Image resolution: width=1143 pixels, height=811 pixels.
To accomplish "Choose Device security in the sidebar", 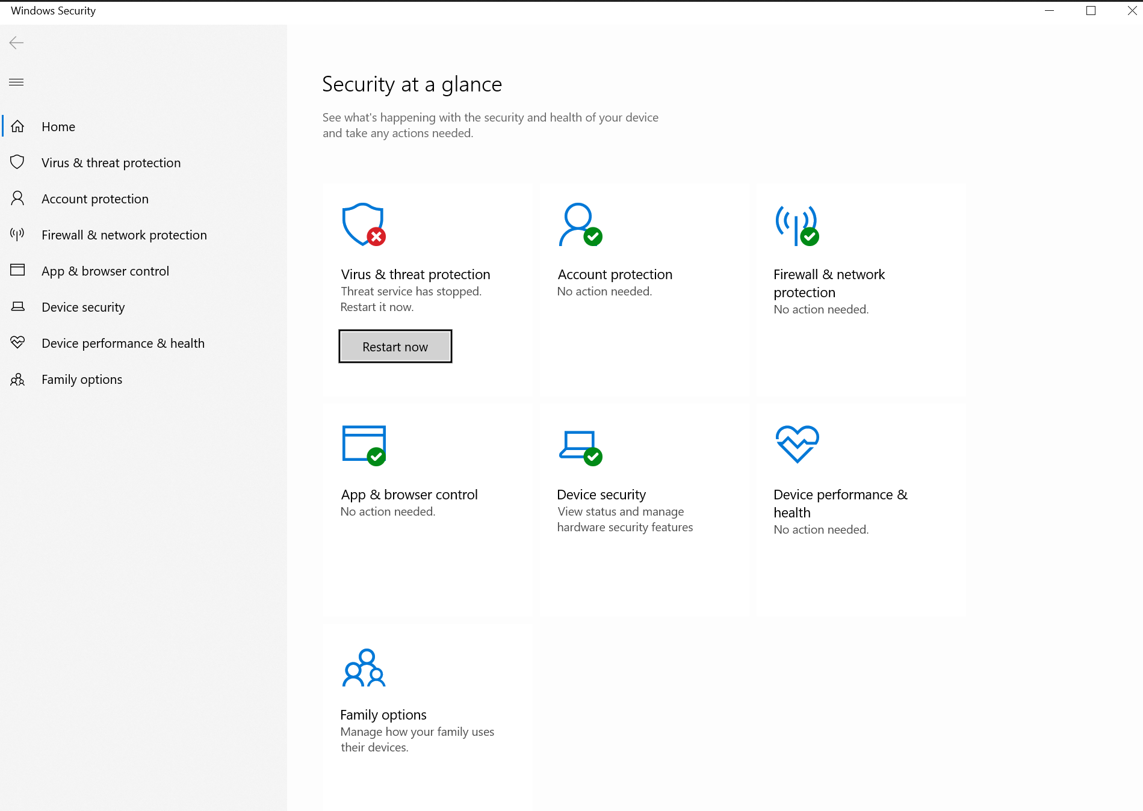I will click(144, 307).
